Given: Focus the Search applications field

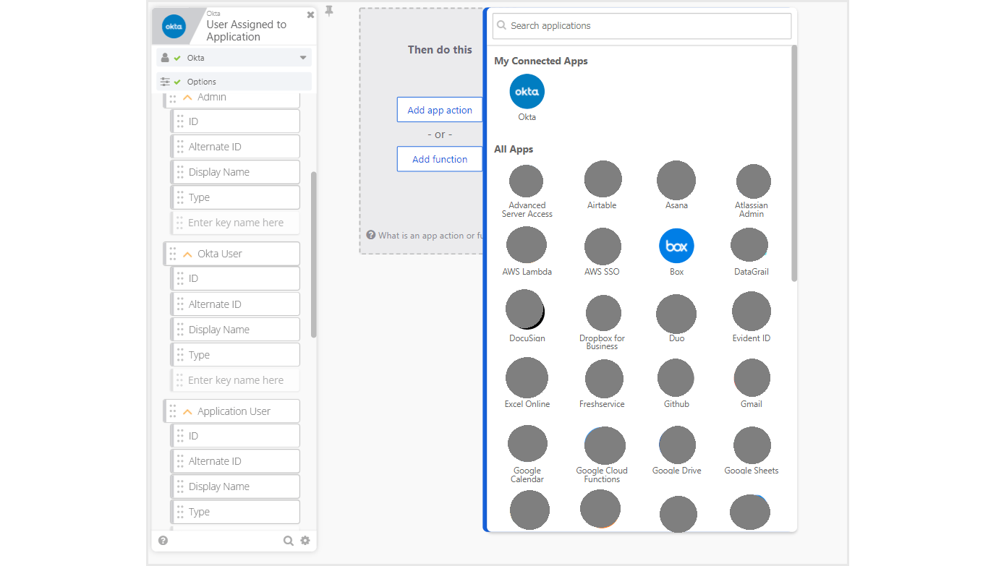Looking at the screenshot, I should tap(642, 26).
